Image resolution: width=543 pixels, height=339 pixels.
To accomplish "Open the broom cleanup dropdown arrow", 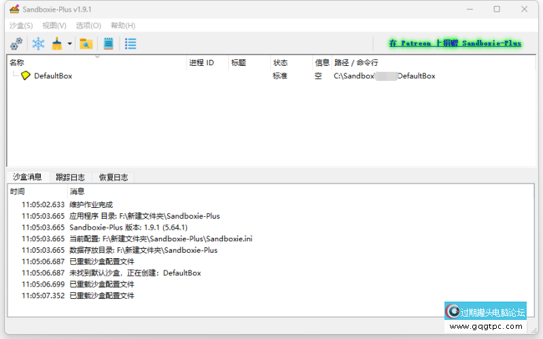I will [x=69, y=45].
